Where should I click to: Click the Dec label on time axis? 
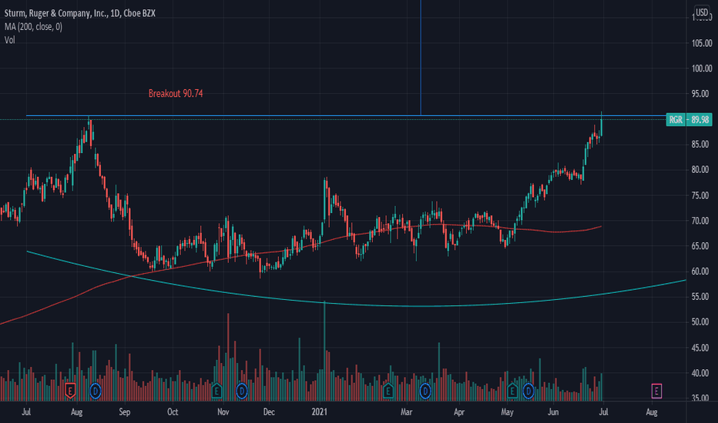click(269, 412)
